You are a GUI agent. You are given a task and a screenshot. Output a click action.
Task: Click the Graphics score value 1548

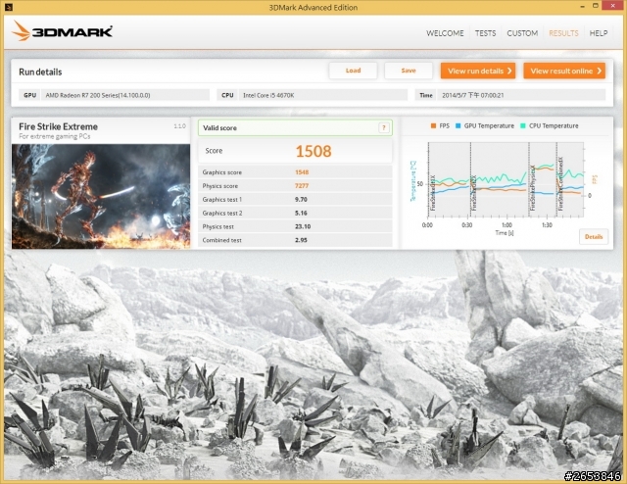[302, 172]
